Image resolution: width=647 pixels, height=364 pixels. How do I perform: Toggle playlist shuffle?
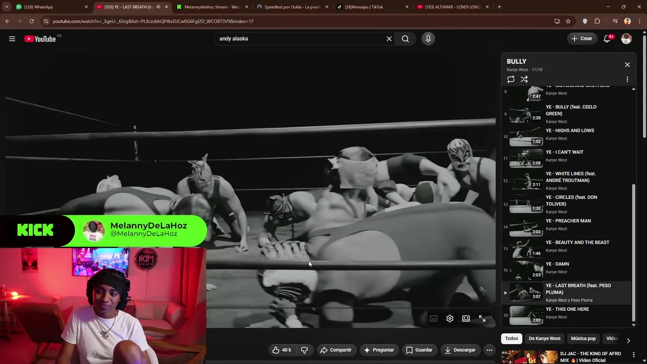(524, 79)
